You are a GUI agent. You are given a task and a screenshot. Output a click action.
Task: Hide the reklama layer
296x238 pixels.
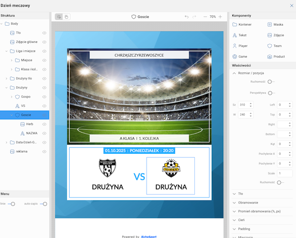[44, 151]
